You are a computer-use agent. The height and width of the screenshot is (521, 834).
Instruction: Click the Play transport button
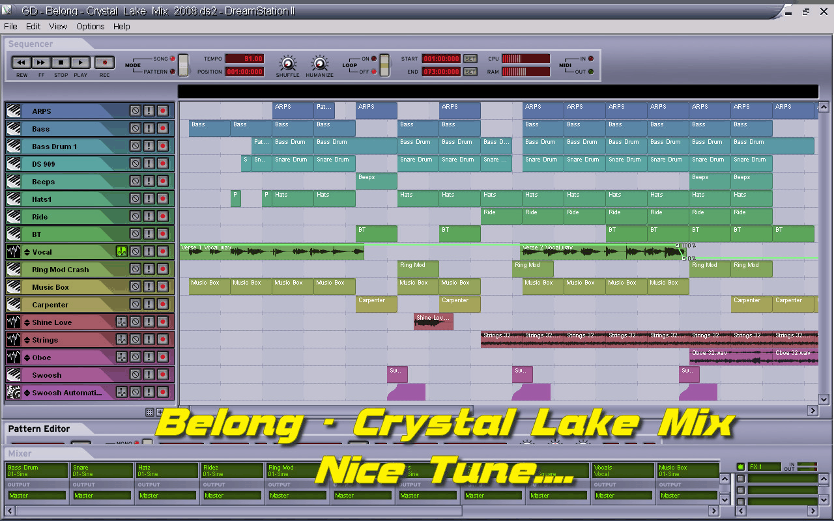[x=80, y=63]
